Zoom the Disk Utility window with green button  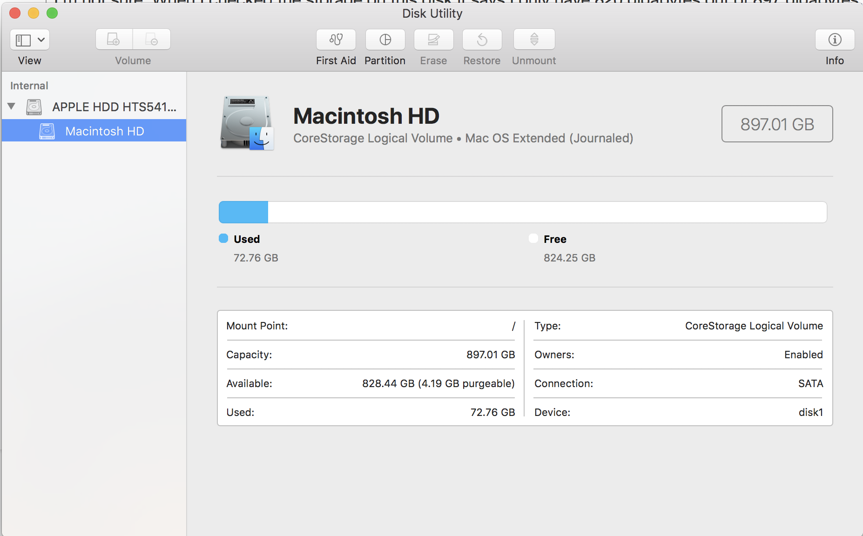[x=52, y=13]
